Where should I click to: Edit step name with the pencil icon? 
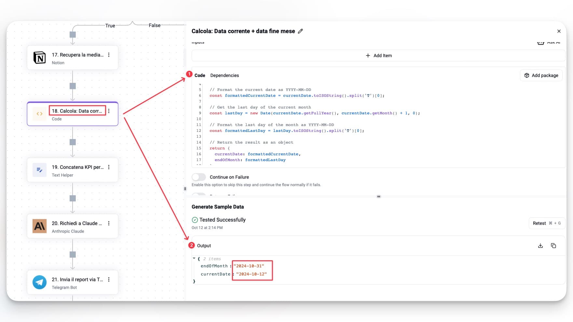[x=300, y=31]
